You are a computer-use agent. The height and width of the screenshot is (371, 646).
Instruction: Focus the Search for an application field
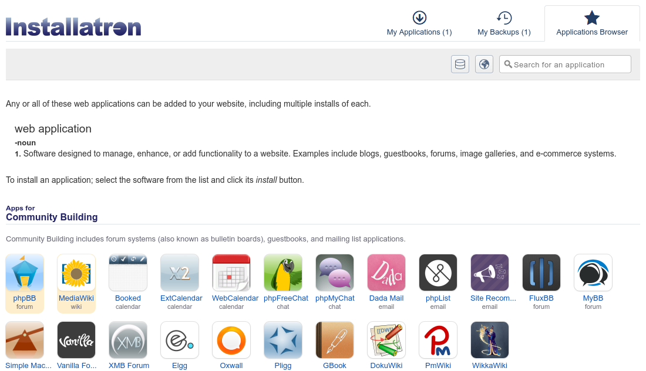(x=565, y=64)
